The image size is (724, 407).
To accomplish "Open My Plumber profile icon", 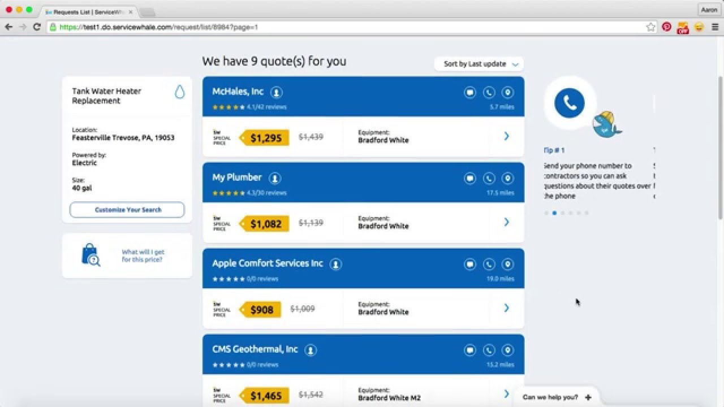I will pos(275,178).
